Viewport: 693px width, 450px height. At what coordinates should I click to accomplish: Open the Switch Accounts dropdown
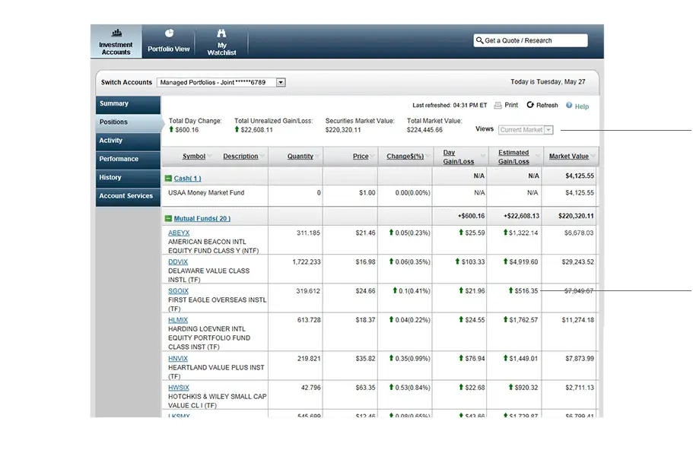(221, 82)
